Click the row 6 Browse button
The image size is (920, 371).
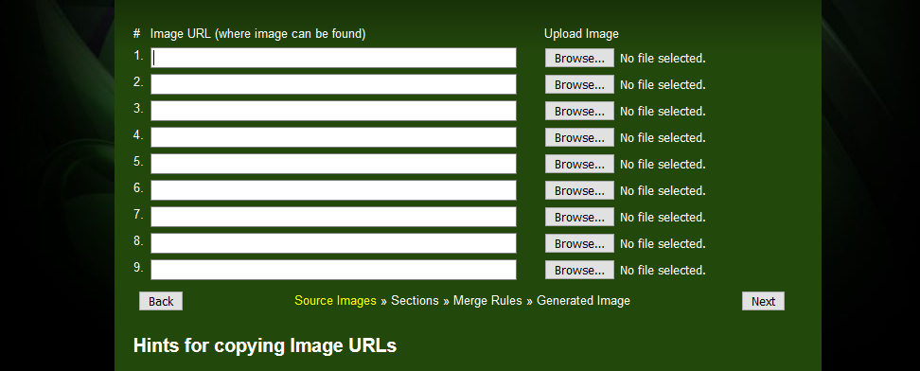579,190
